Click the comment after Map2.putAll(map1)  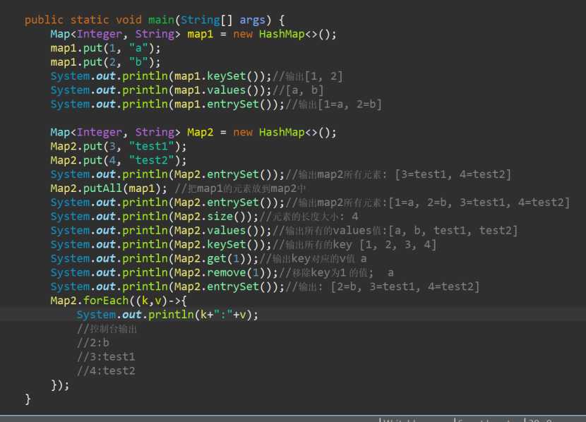pyautogui.click(x=240, y=188)
